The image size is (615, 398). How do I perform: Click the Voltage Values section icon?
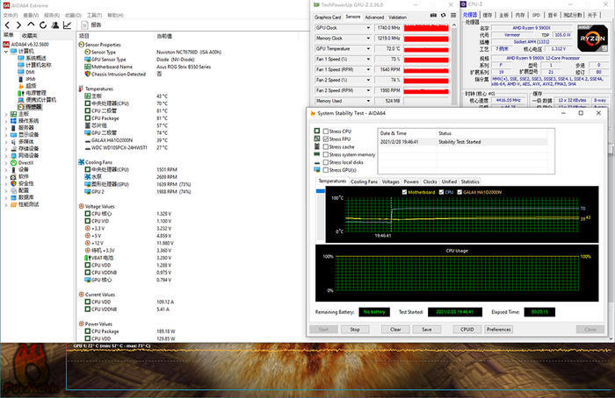81,206
